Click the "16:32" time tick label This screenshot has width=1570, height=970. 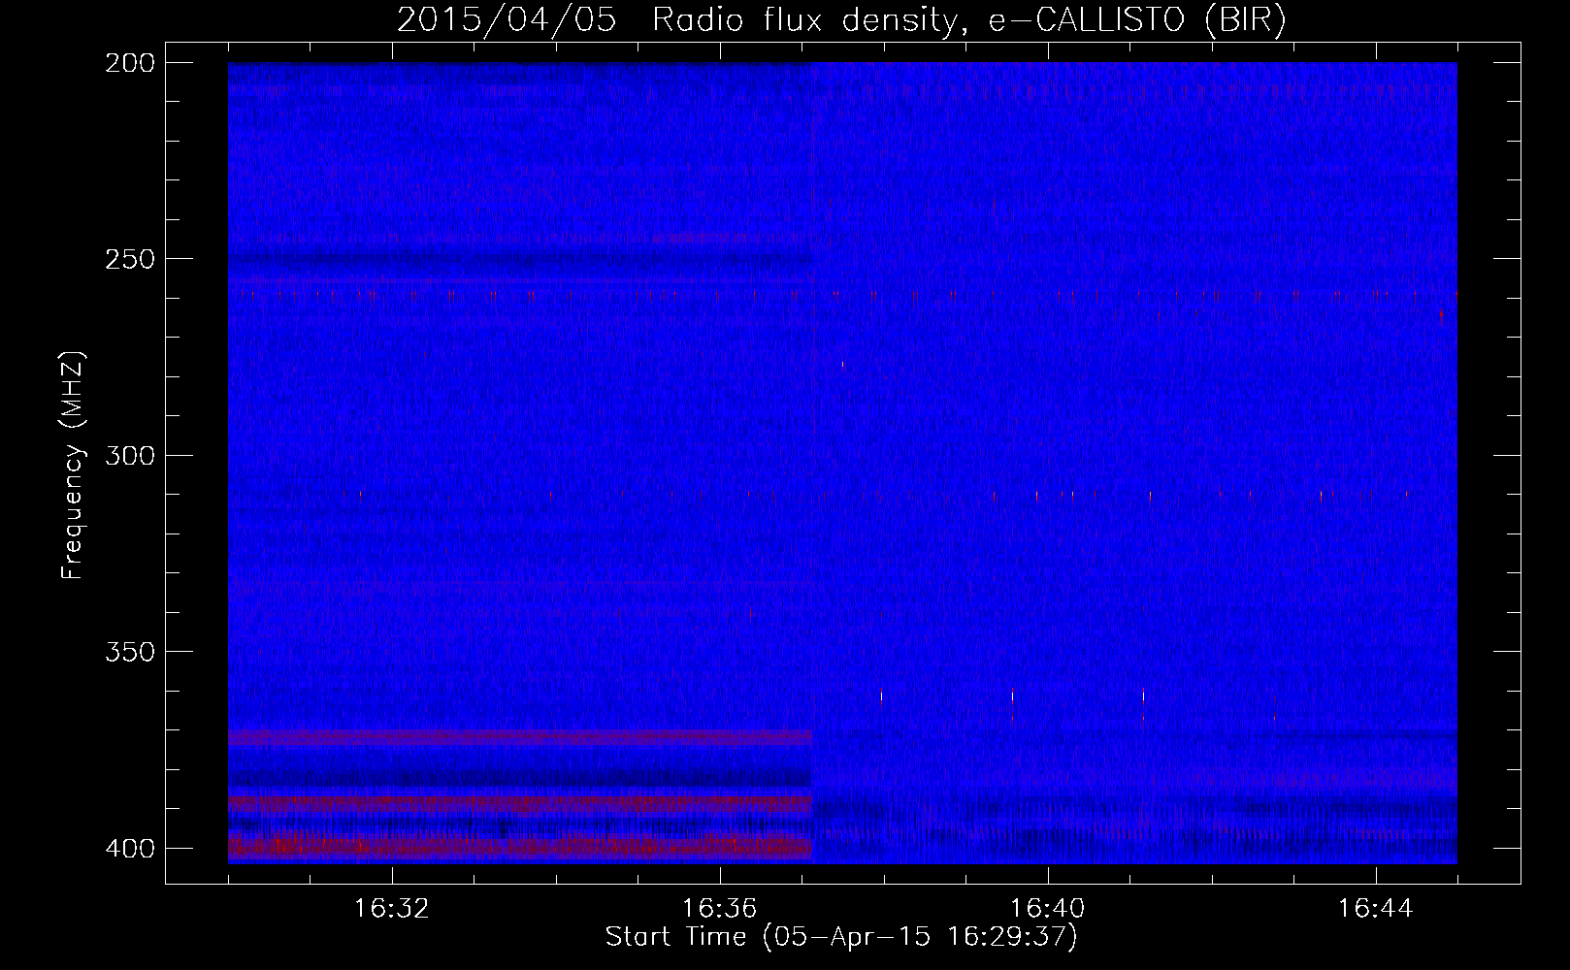391,909
